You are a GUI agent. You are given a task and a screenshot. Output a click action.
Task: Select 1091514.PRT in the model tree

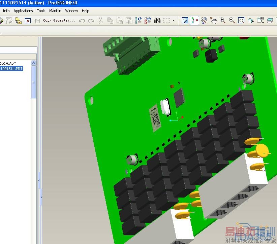[x=11, y=69]
